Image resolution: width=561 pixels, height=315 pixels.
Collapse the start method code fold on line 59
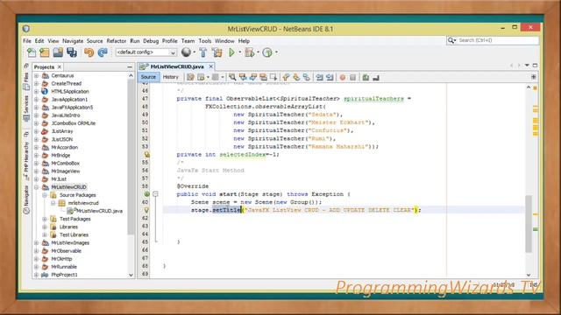tap(155, 194)
